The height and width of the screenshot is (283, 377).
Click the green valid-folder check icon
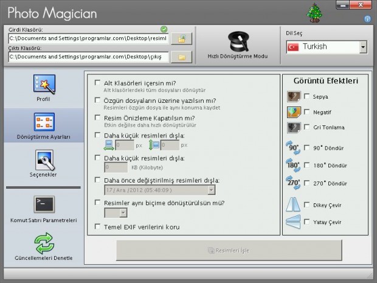[164, 29]
